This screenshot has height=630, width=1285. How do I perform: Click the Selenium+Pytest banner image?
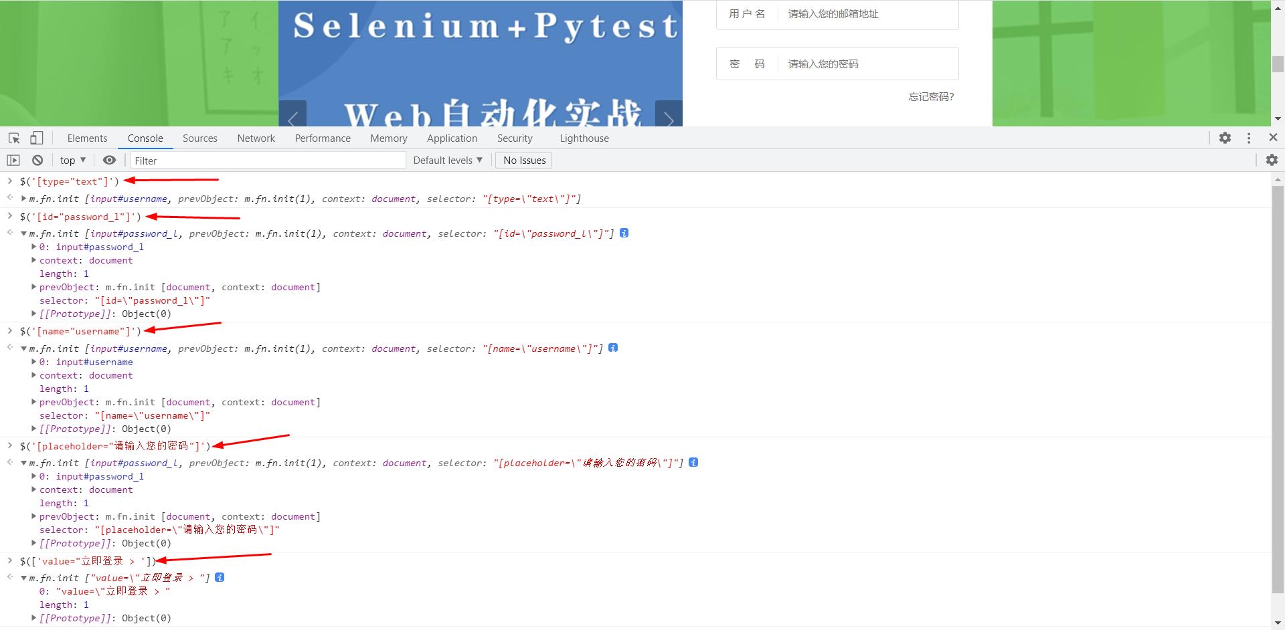[x=481, y=64]
